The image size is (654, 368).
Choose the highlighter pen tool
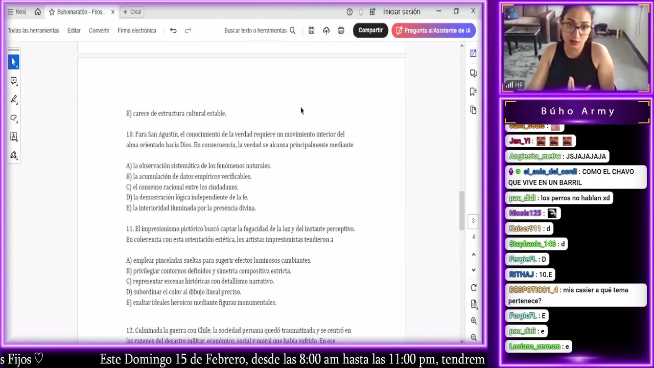tap(14, 99)
